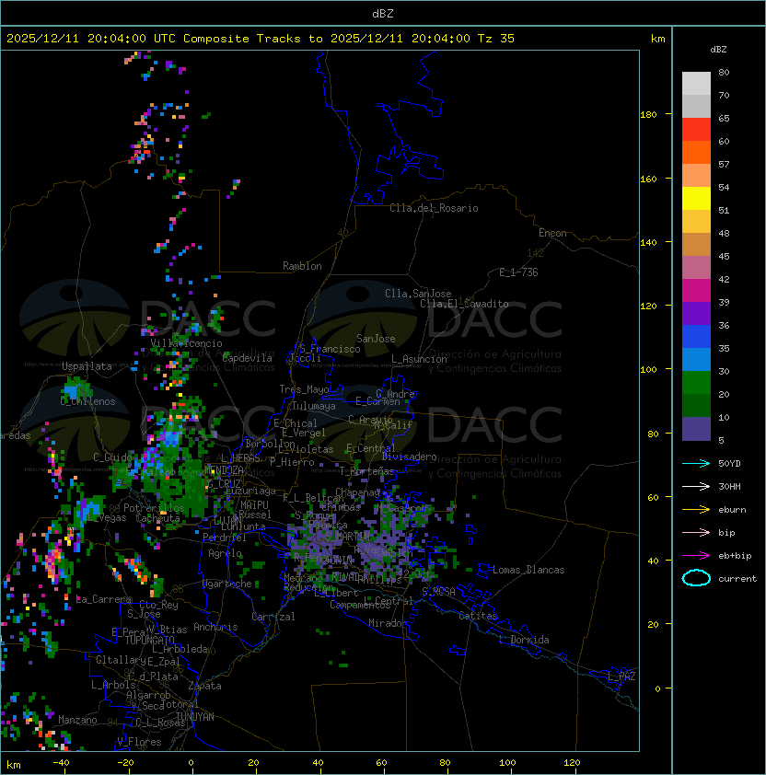
Task: Click the 'S_ROSA' map label
Action: (438, 592)
